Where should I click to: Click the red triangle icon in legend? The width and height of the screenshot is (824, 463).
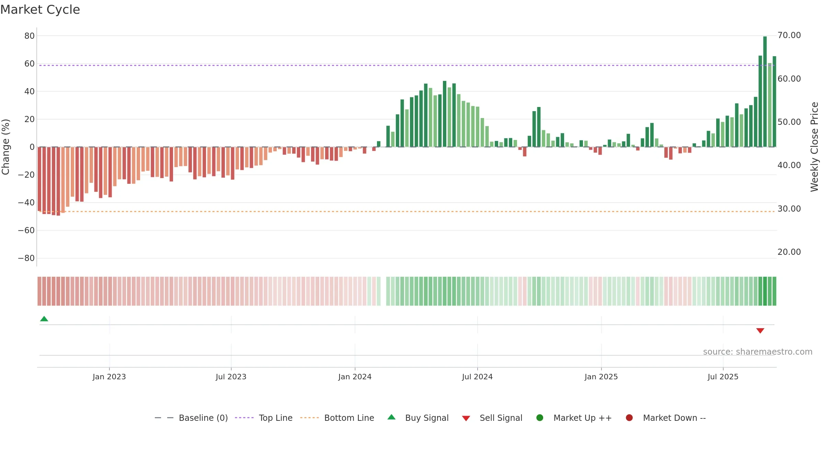coord(466,418)
